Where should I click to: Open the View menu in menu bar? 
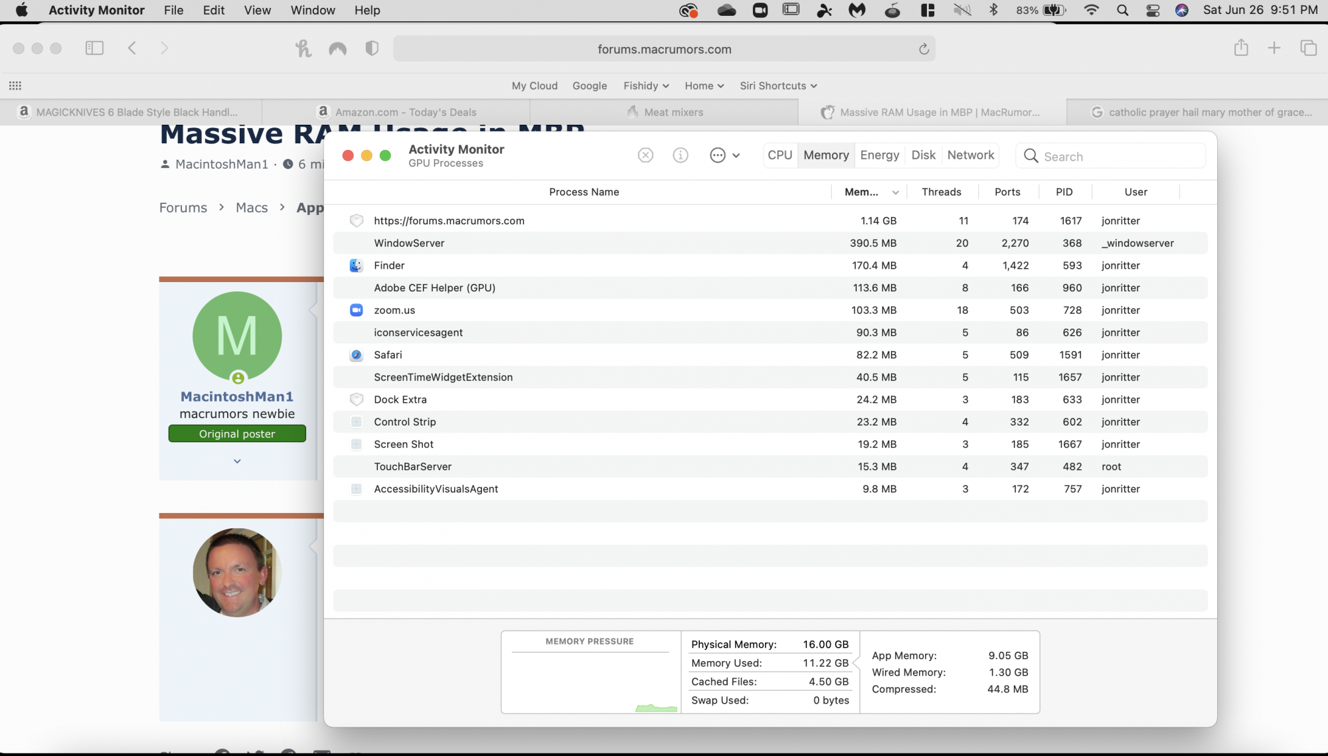coord(257,10)
